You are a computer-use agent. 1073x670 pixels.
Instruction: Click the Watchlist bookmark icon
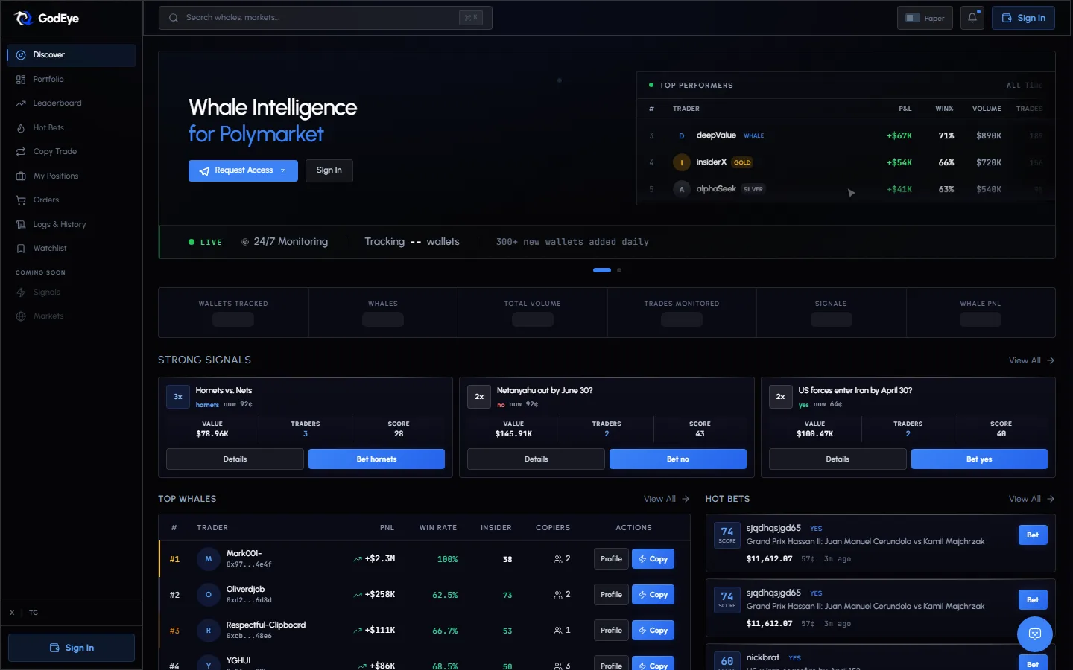point(21,249)
